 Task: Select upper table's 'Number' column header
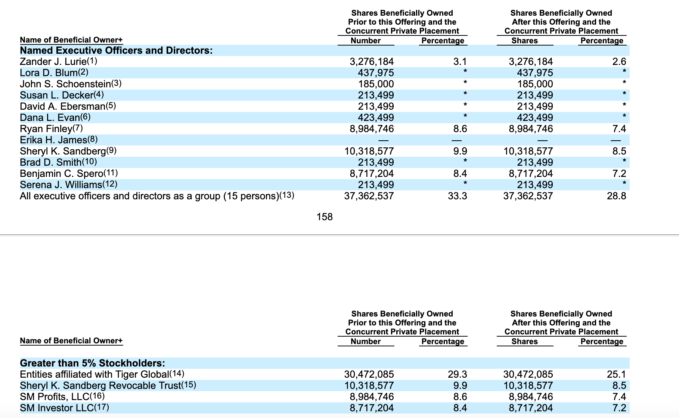(366, 40)
